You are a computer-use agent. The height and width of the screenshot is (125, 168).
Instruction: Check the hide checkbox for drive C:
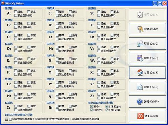pyautogui.click(x=16, y=35)
